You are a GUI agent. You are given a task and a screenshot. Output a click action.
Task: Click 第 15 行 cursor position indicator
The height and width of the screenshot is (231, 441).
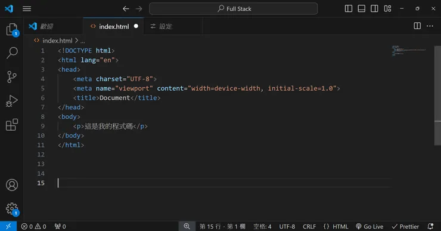click(x=222, y=226)
